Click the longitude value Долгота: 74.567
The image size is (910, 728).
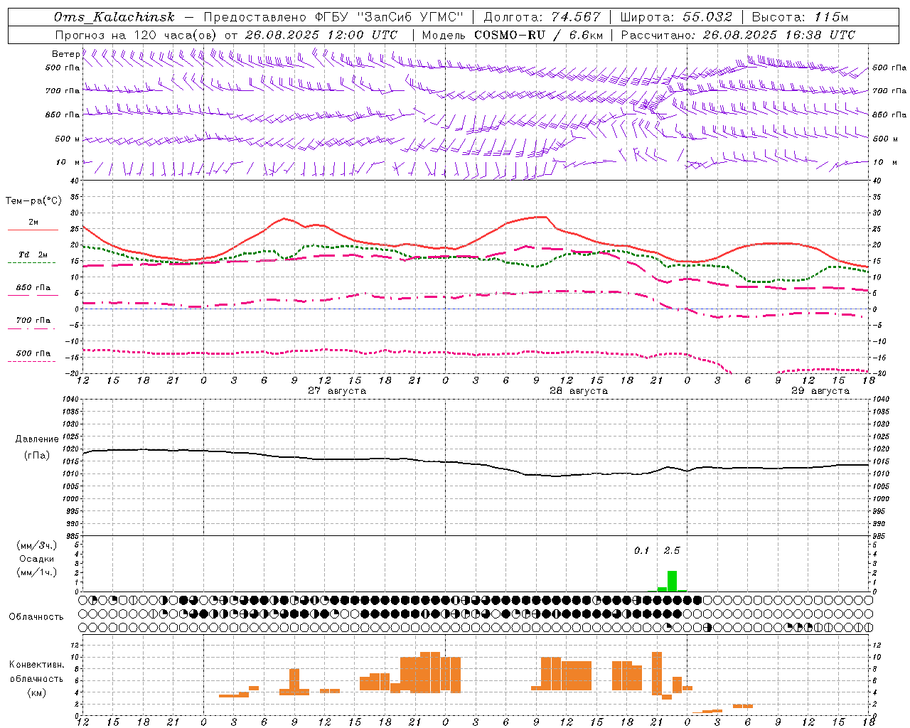pos(542,18)
